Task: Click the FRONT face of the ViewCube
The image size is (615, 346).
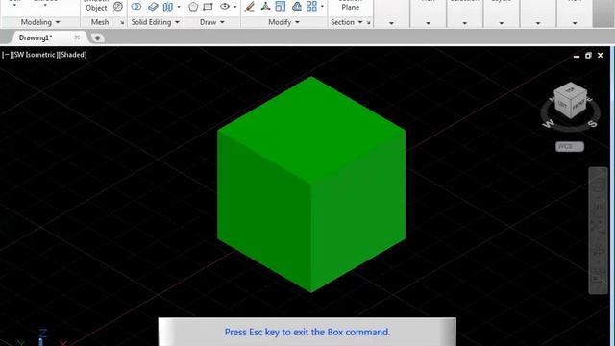Action: click(578, 105)
